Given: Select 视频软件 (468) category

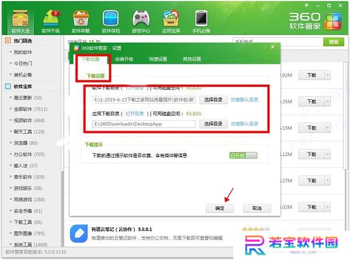Looking at the screenshot, I should point(29,120).
